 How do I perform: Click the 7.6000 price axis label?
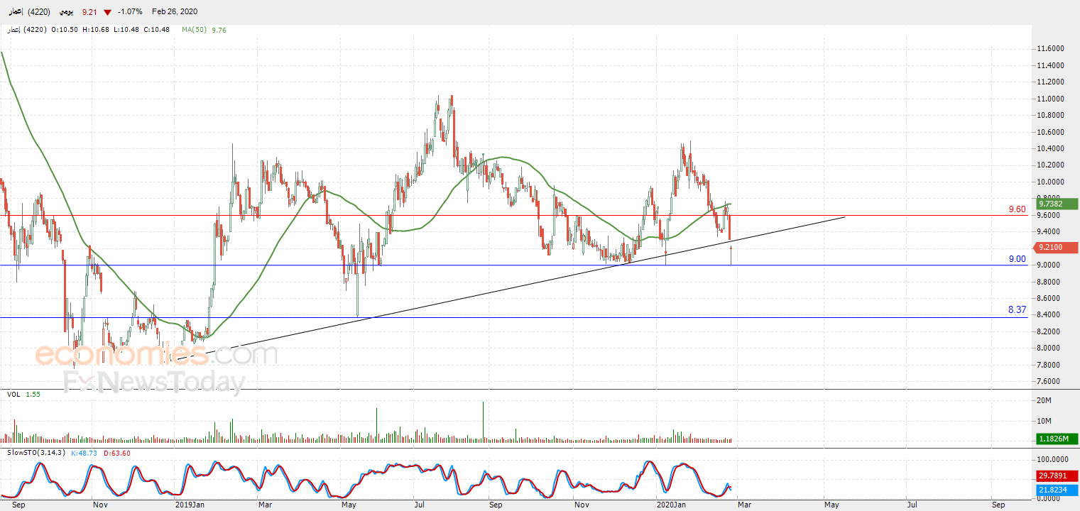point(1049,381)
